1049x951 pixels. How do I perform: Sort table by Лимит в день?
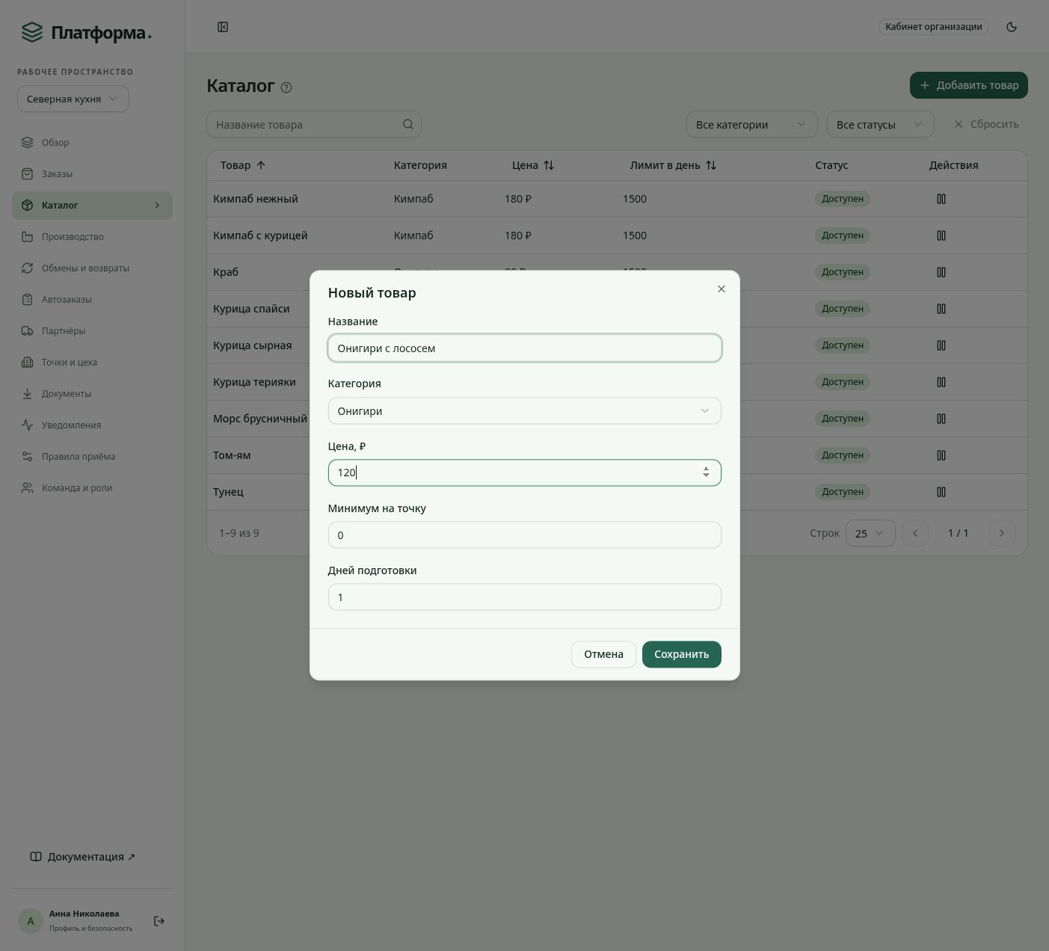click(673, 165)
